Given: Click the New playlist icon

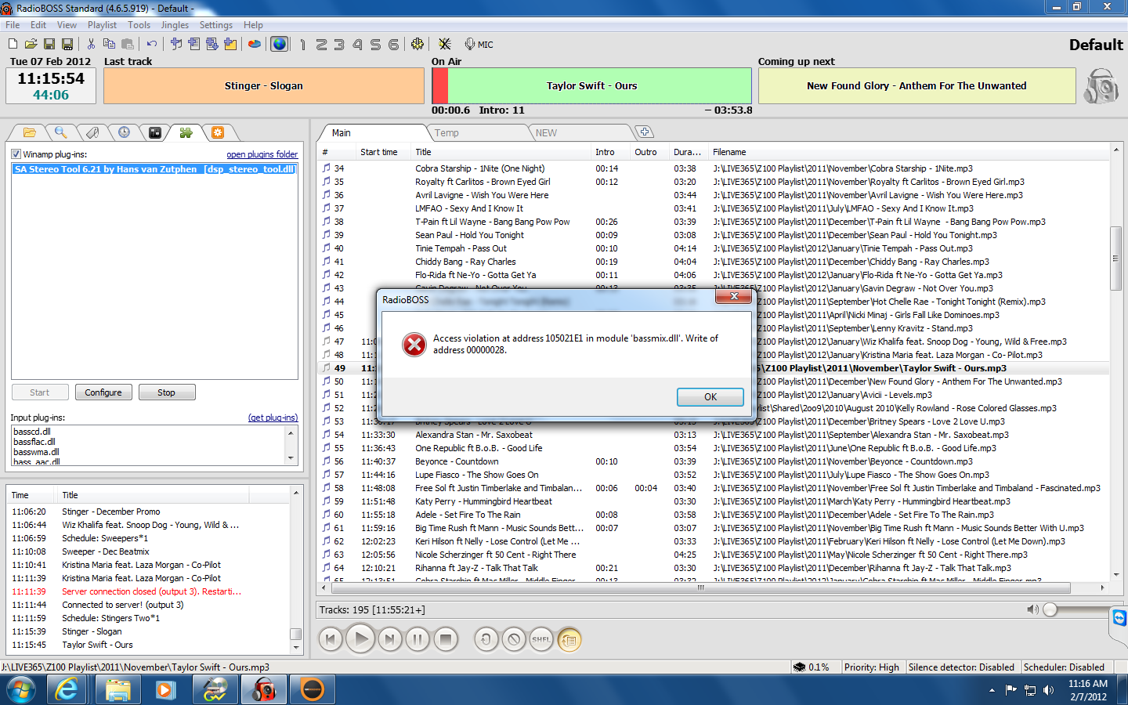Looking at the screenshot, I should coord(13,44).
